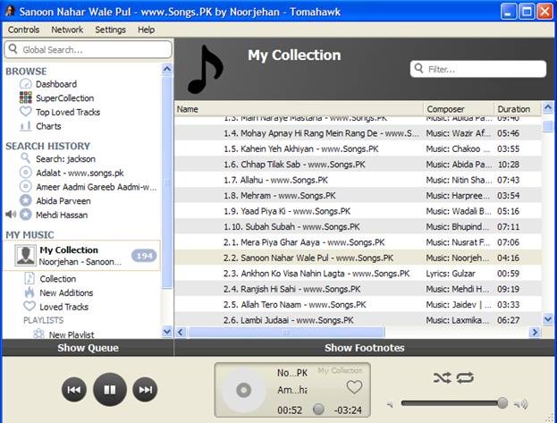Viewport: 557px width, 423px height.
Task: Click the Global Search input field
Action: [x=88, y=50]
